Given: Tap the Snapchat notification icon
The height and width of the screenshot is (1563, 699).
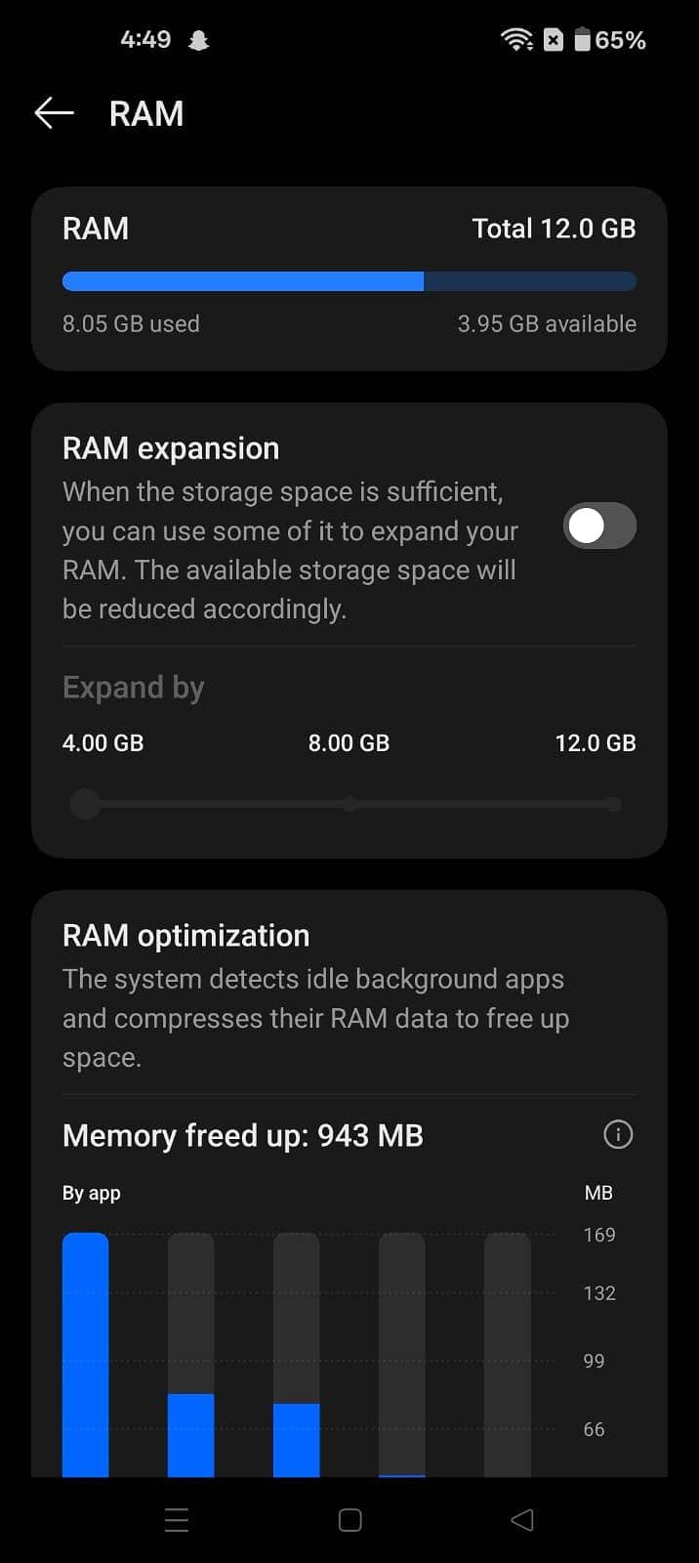Looking at the screenshot, I should coord(198,40).
